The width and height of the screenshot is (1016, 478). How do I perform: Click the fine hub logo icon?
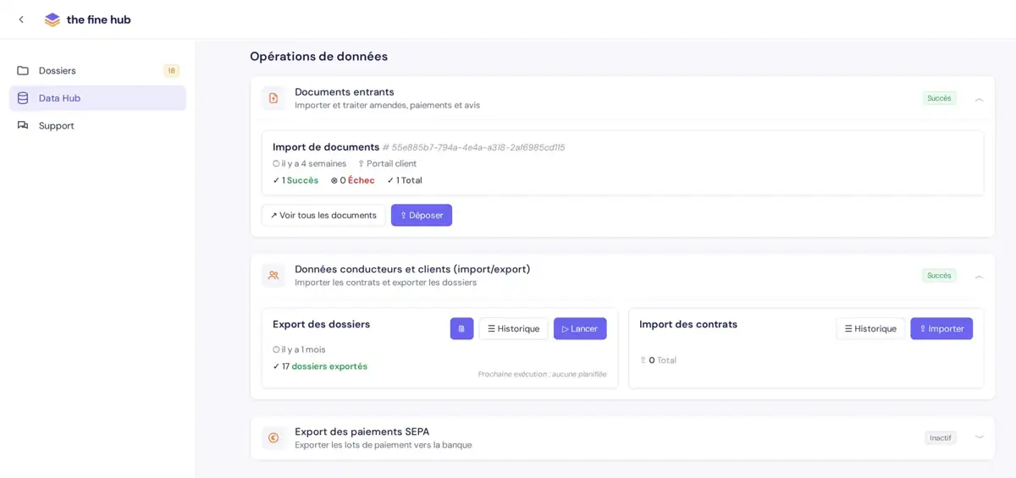coord(52,19)
